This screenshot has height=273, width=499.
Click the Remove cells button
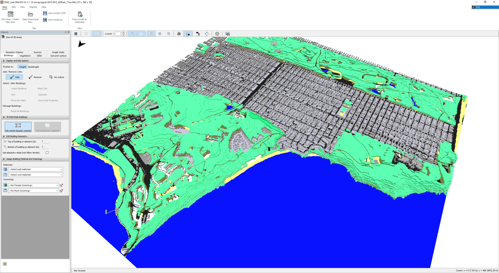coord(35,77)
